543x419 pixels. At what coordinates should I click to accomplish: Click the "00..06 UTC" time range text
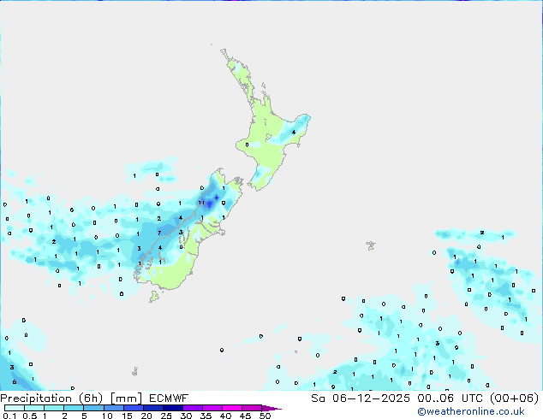coord(449,398)
